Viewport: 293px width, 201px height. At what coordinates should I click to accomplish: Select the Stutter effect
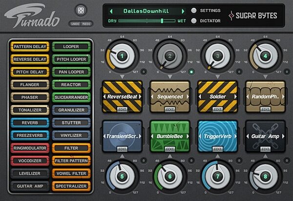(71, 123)
